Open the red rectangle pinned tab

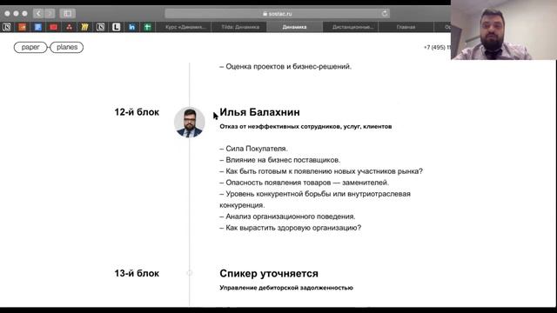[54, 27]
